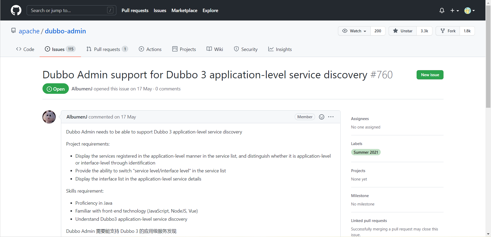Open the user avatar menu
491x237 pixels.
pos(470,11)
